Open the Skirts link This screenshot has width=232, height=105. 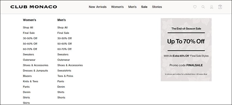[x=26, y=103]
